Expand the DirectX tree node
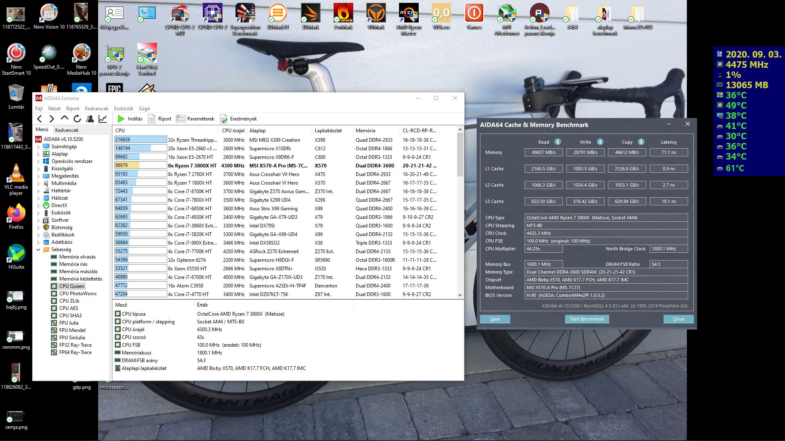Screen dimensions: 785x441 pyautogui.click(x=38, y=205)
